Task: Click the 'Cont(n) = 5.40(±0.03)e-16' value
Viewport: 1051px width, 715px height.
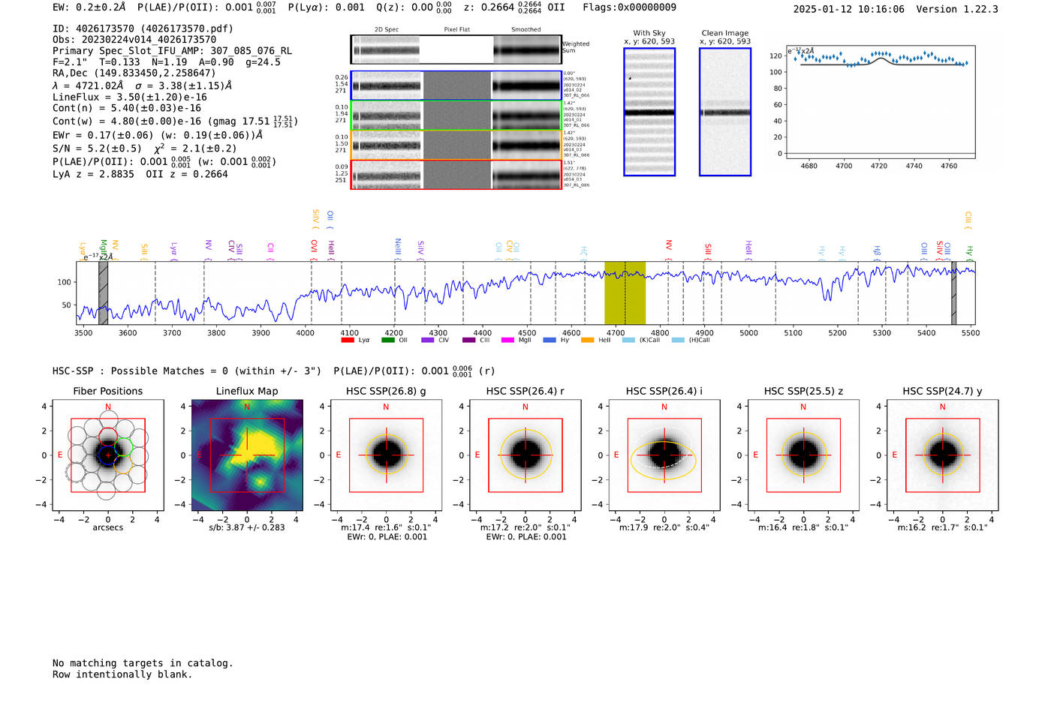Action: [x=127, y=109]
